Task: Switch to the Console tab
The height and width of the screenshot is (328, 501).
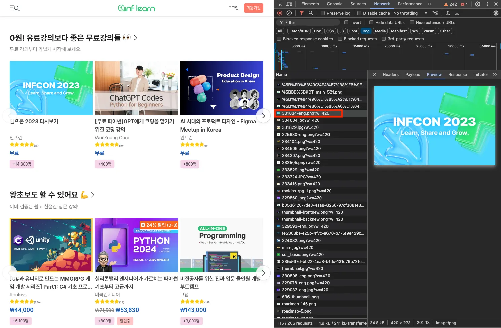Action: (x=335, y=4)
